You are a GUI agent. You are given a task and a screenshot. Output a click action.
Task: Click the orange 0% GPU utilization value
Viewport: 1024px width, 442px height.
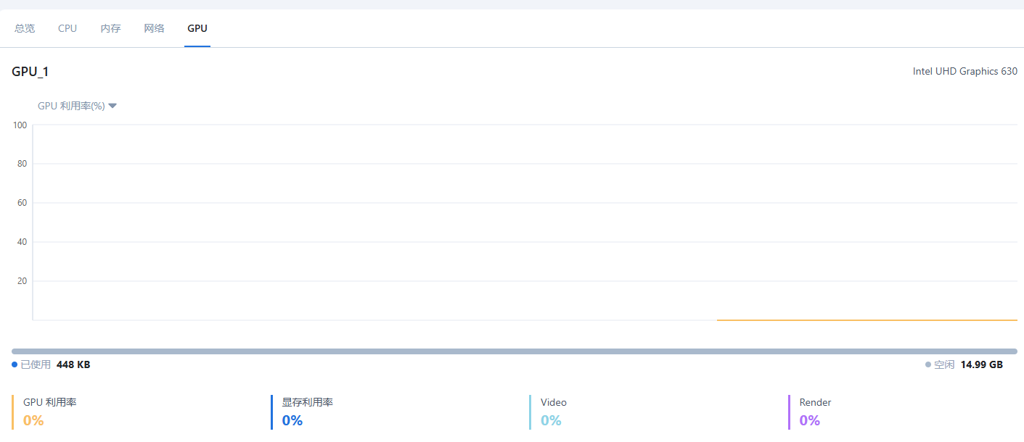pyautogui.click(x=33, y=420)
